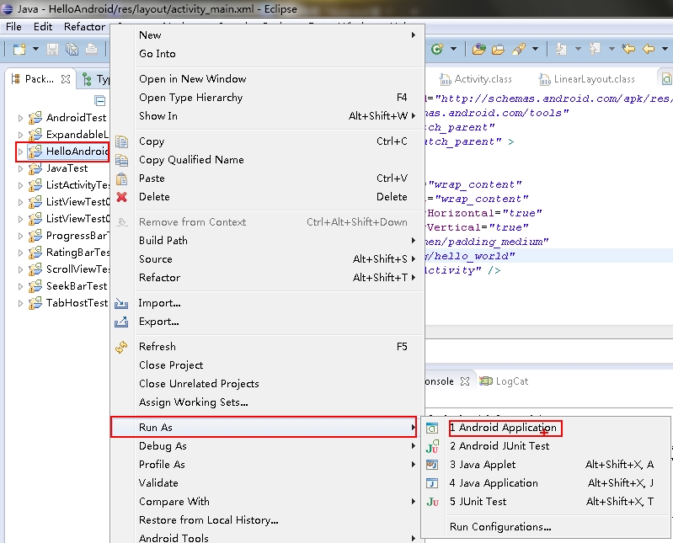Open the File menu
The width and height of the screenshot is (673, 543).
[x=13, y=26]
